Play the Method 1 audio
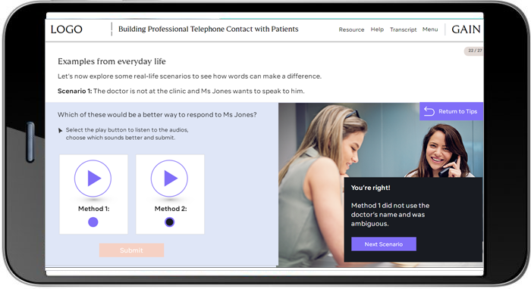 pos(93,179)
